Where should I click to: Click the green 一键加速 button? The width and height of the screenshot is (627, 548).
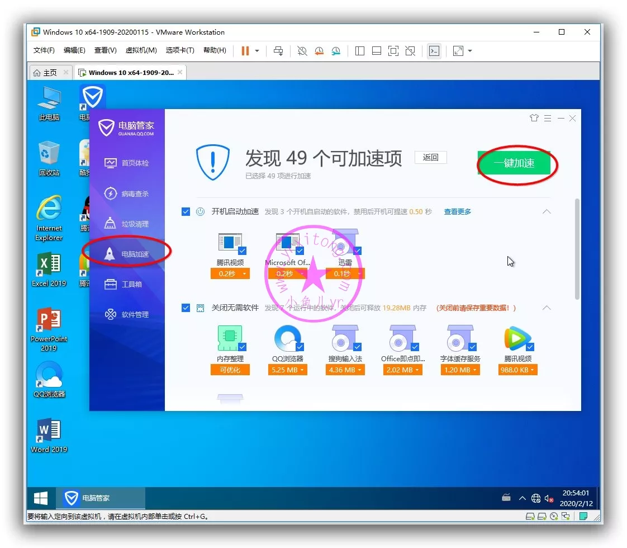pyautogui.click(x=514, y=163)
